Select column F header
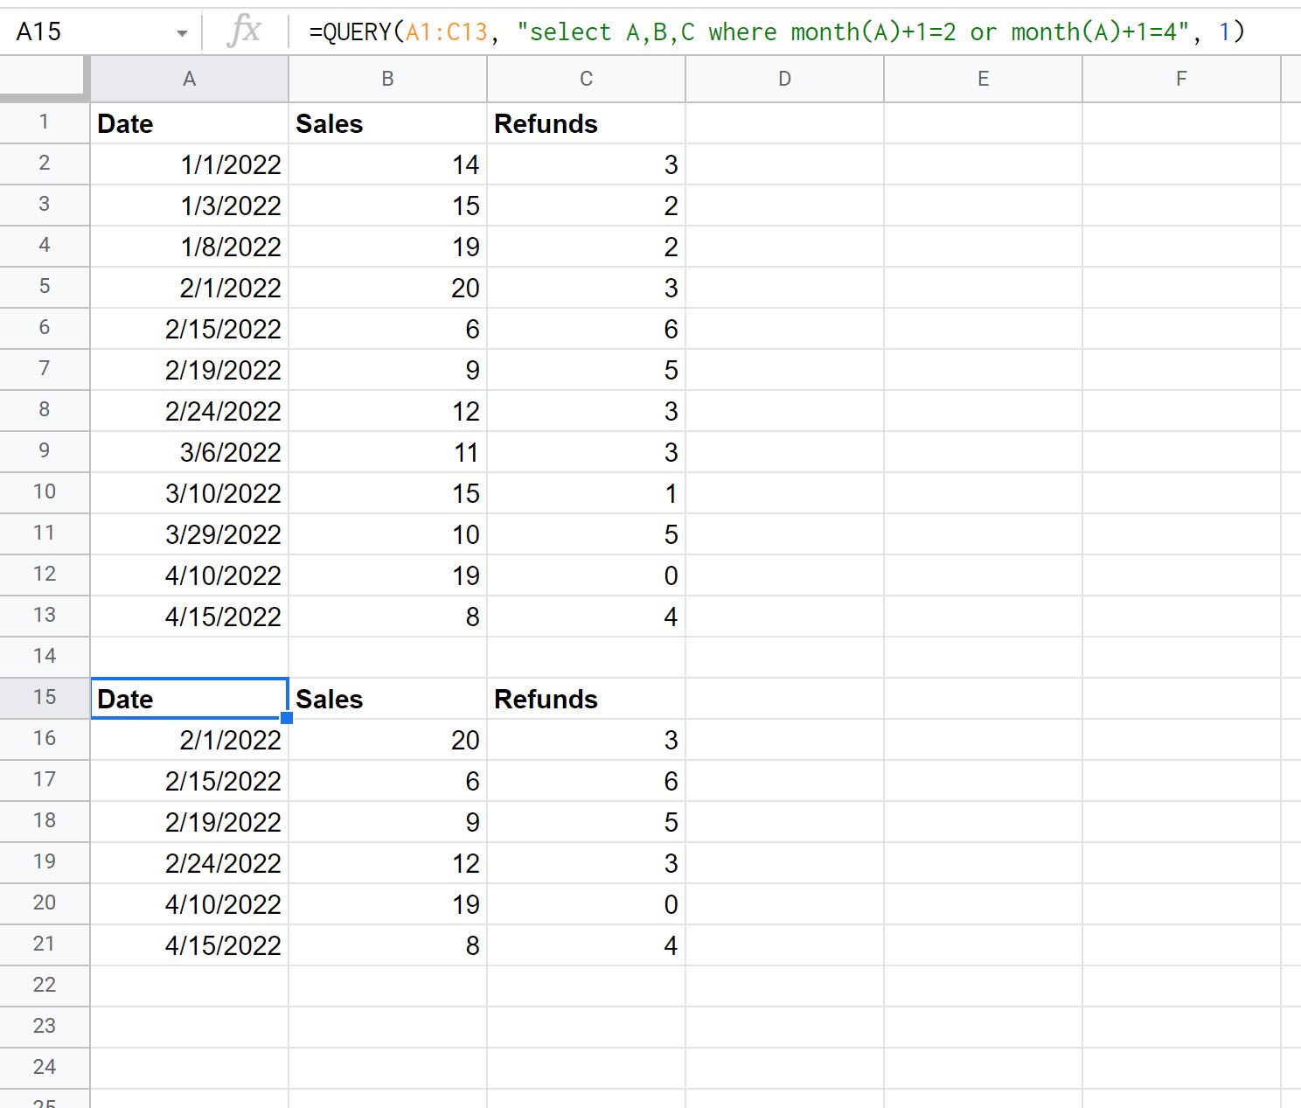Viewport: 1301px width, 1108px height. pyautogui.click(x=1181, y=80)
